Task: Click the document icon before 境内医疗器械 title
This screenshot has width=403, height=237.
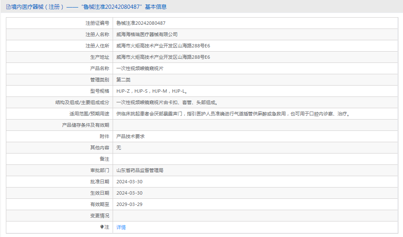Action: (8, 7)
